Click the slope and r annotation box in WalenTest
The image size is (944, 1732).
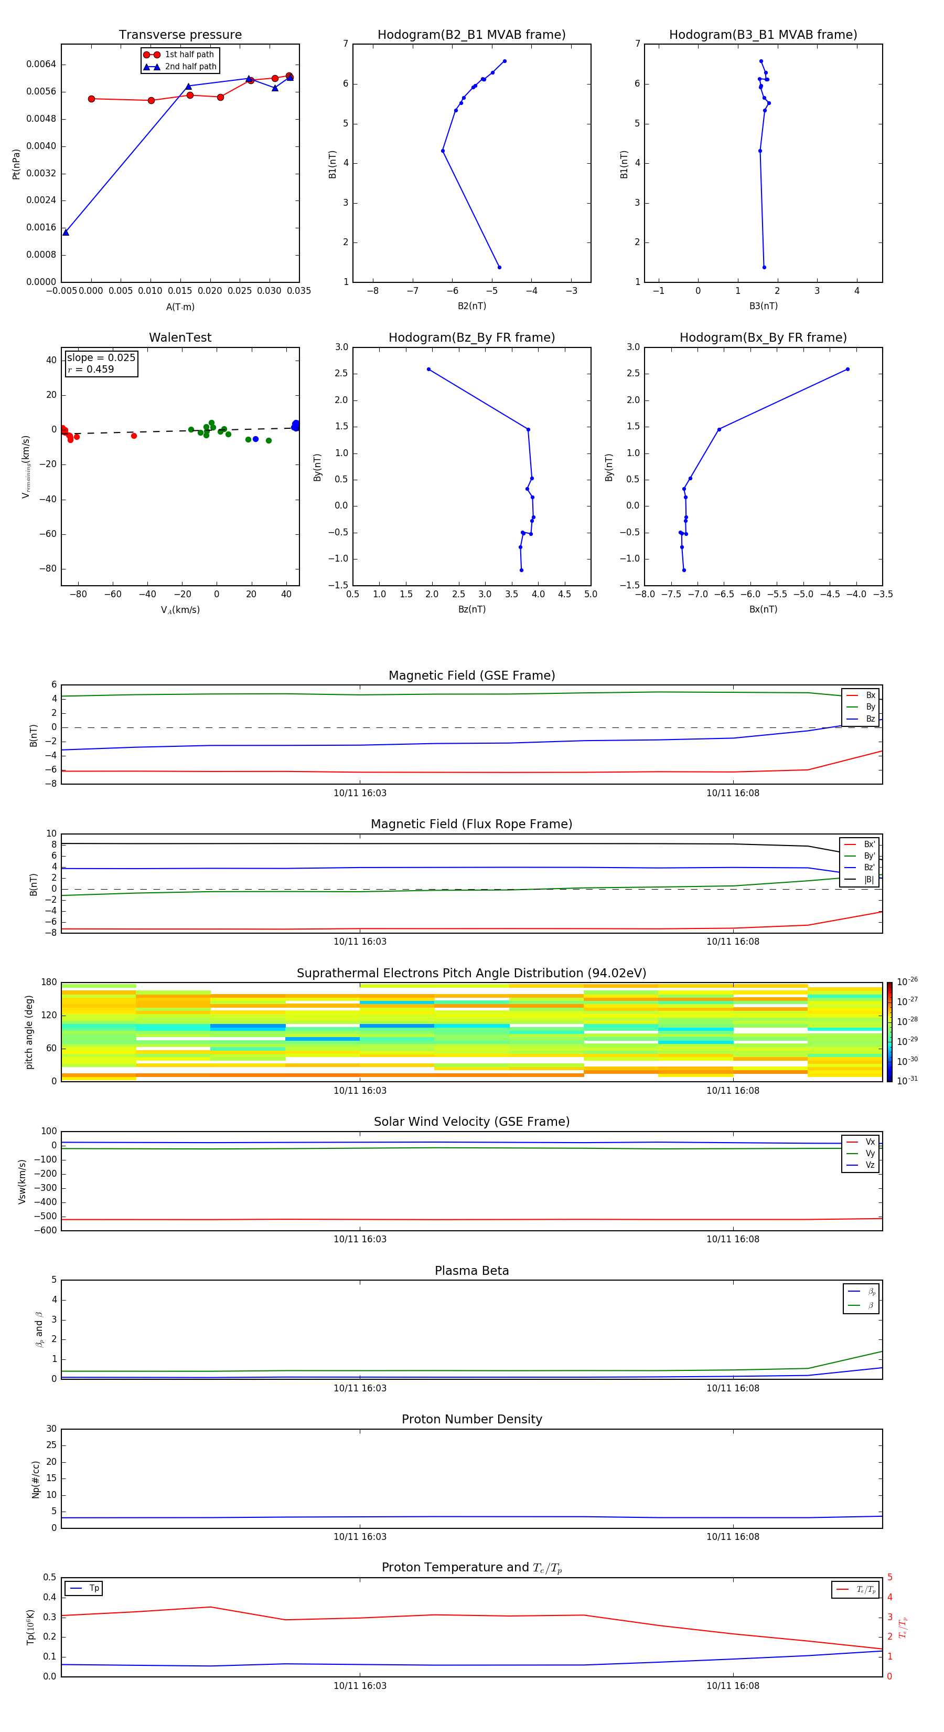coord(101,363)
